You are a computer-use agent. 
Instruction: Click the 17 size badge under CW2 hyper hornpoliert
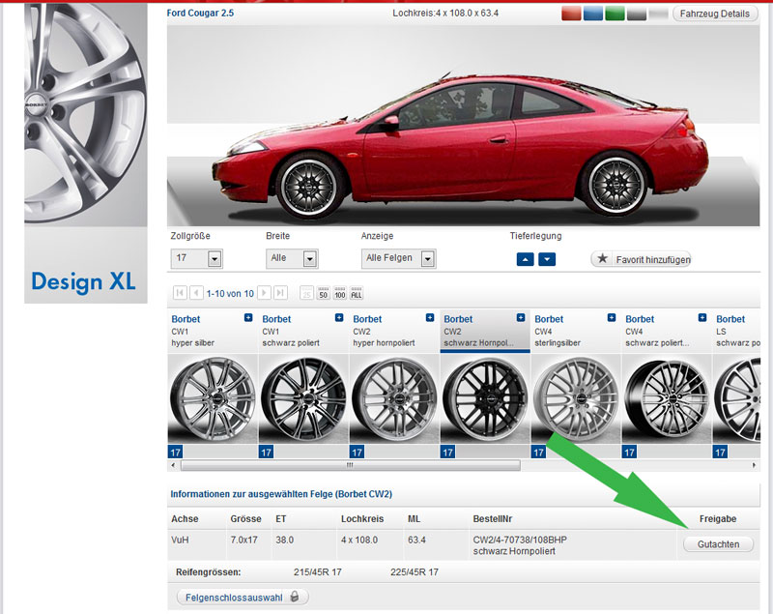357,452
